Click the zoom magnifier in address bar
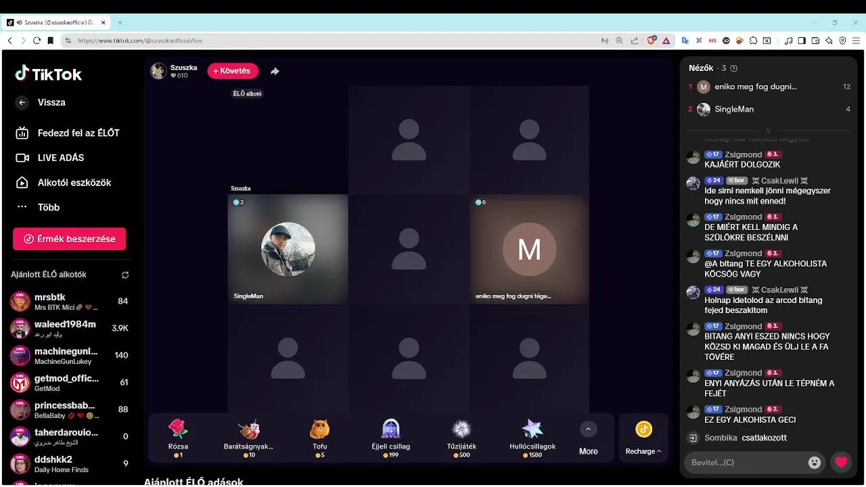This screenshot has height=487, width=866. coord(619,41)
